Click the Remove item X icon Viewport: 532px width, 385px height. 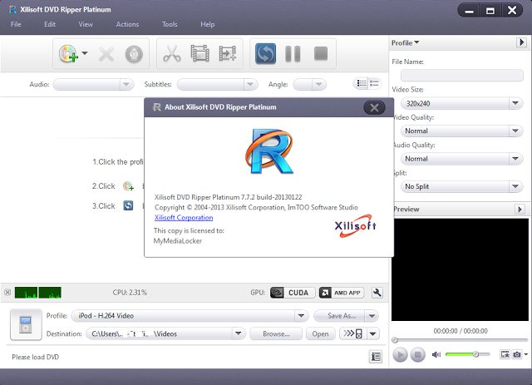[106, 54]
